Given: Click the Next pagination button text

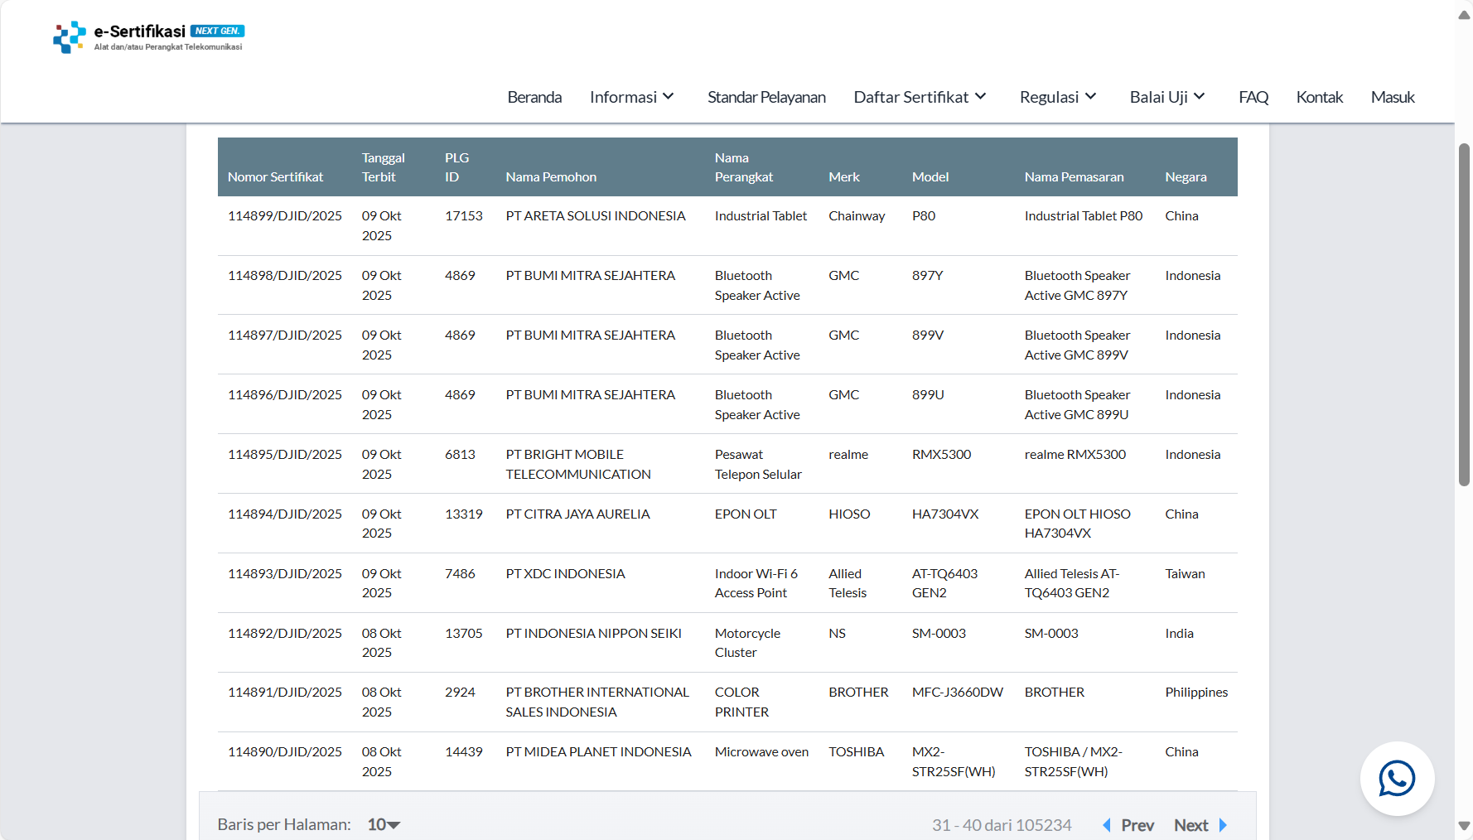Looking at the screenshot, I should pyautogui.click(x=1190, y=825).
